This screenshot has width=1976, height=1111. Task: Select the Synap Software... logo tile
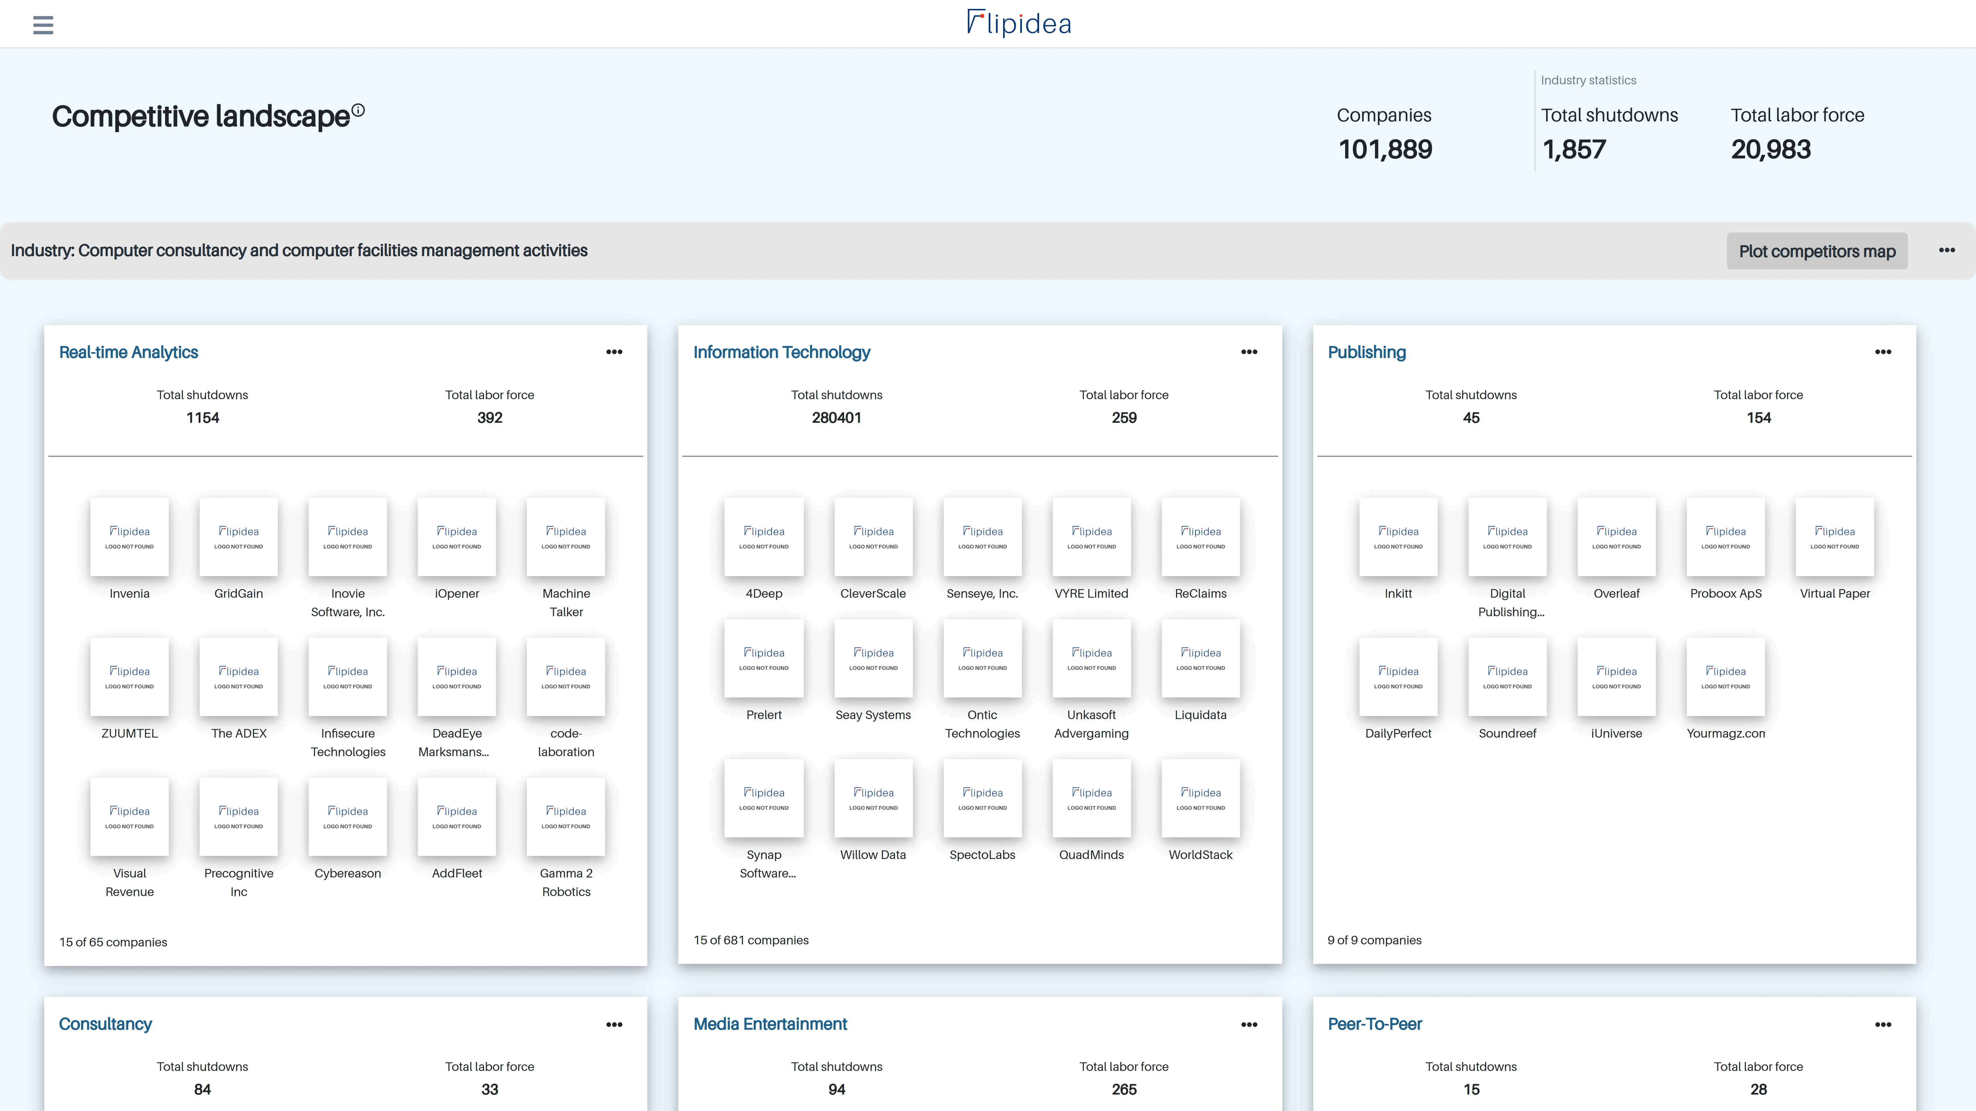coord(764,798)
